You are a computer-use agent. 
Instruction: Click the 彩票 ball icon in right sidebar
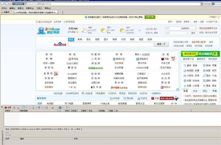[x=185, y=81]
